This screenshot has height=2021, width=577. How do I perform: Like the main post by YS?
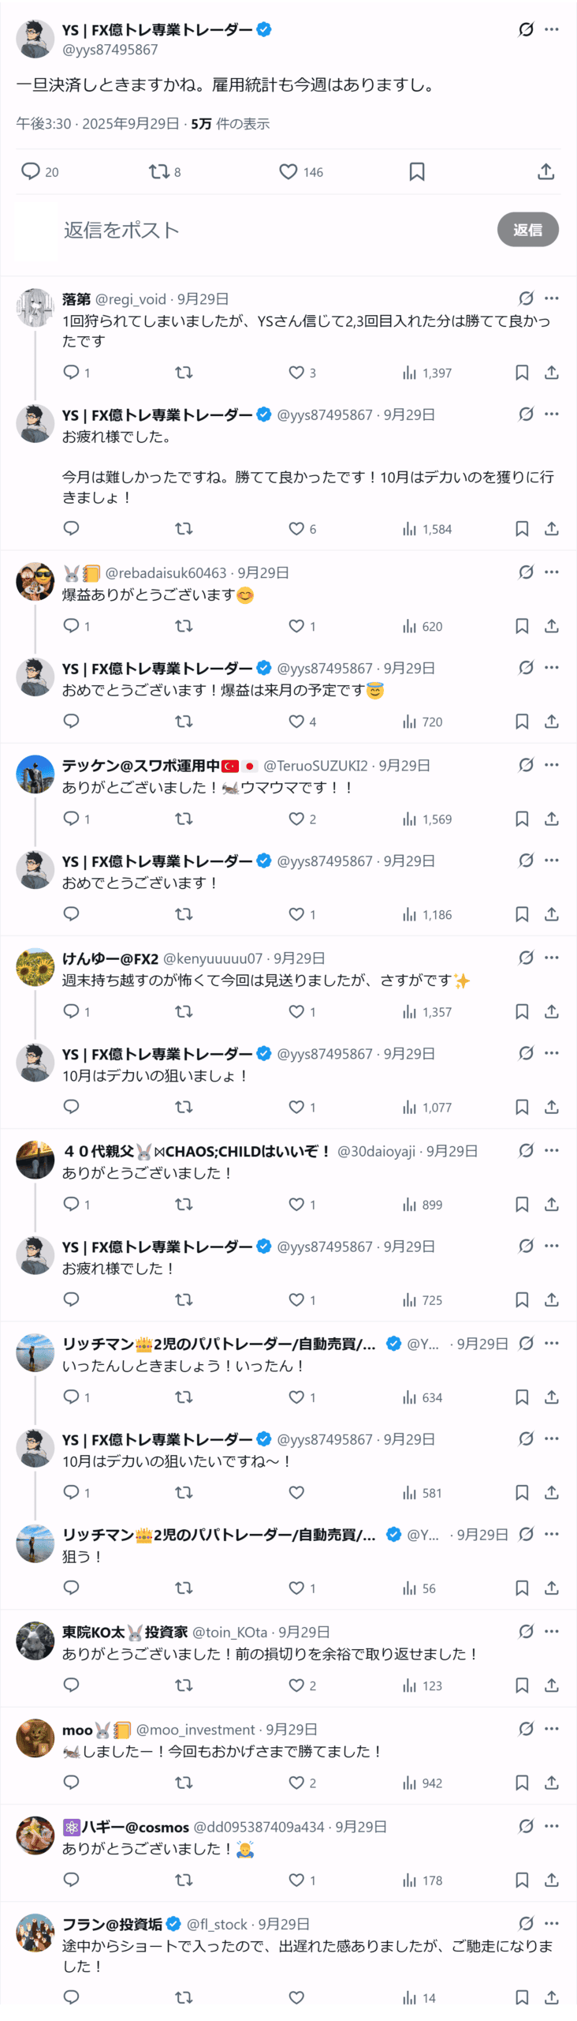[x=288, y=171]
